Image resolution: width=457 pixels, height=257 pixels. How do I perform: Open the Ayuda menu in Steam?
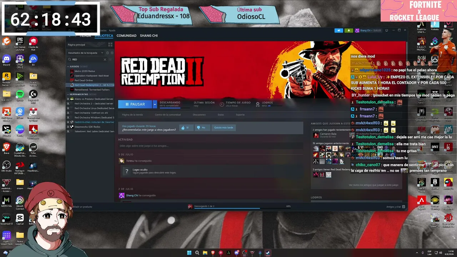coord(112,31)
